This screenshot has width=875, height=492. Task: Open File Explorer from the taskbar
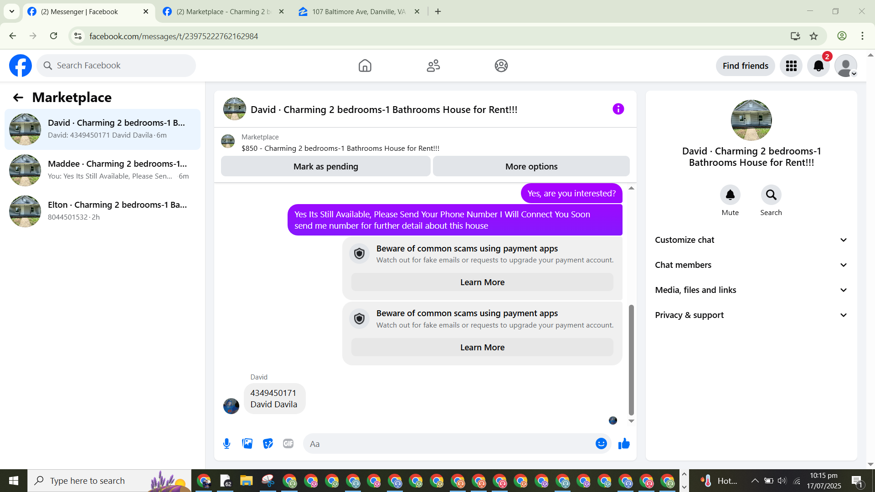[247, 481]
